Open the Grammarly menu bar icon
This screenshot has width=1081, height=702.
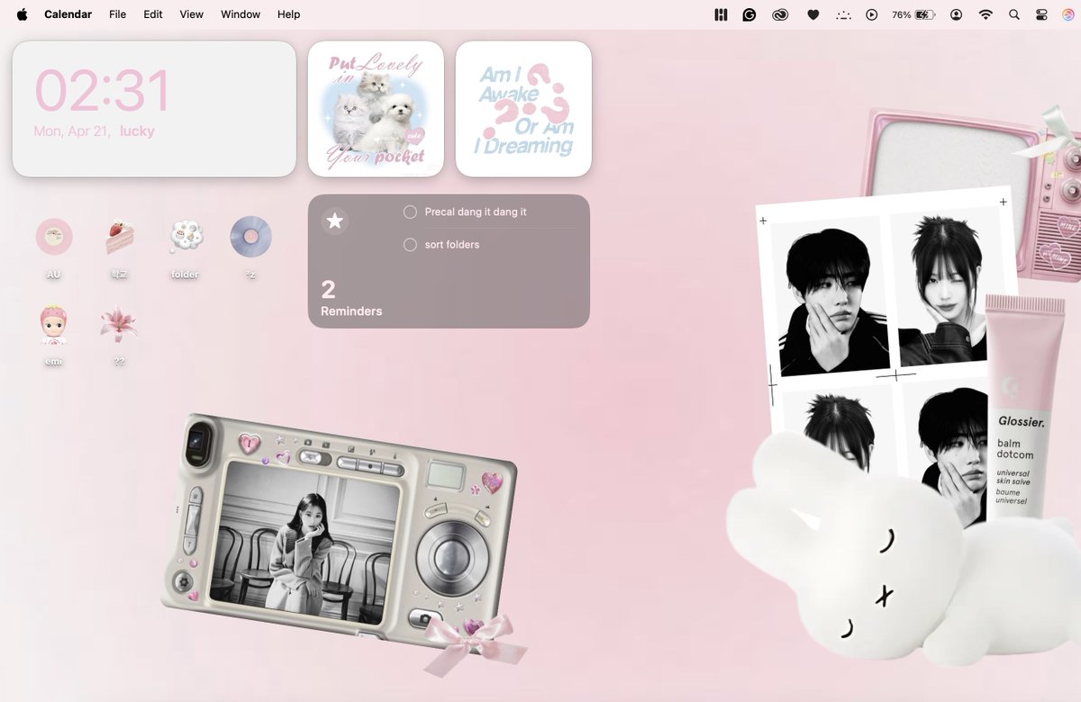click(x=749, y=14)
